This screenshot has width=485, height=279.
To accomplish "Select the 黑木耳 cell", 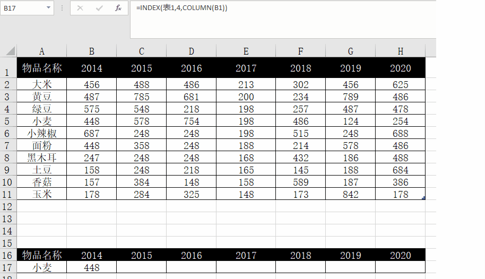I will [x=42, y=158].
